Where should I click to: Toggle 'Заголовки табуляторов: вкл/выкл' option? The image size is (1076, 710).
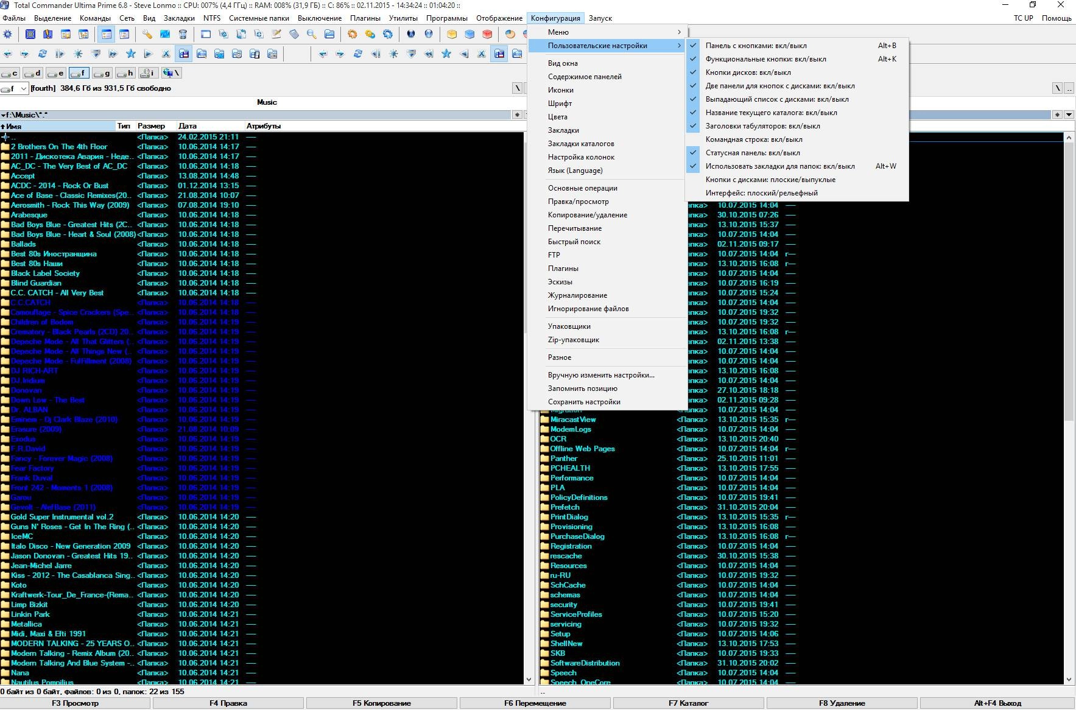796,126
